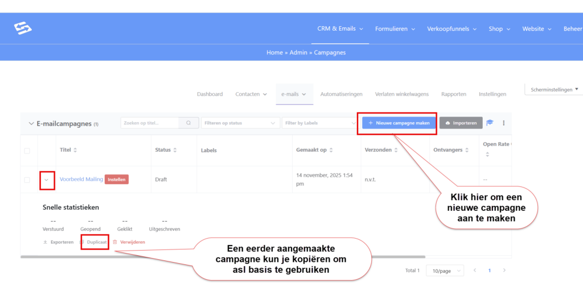583x291 pixels.
Task: Click the graduation cap help icon
Action: click(490, 123)
